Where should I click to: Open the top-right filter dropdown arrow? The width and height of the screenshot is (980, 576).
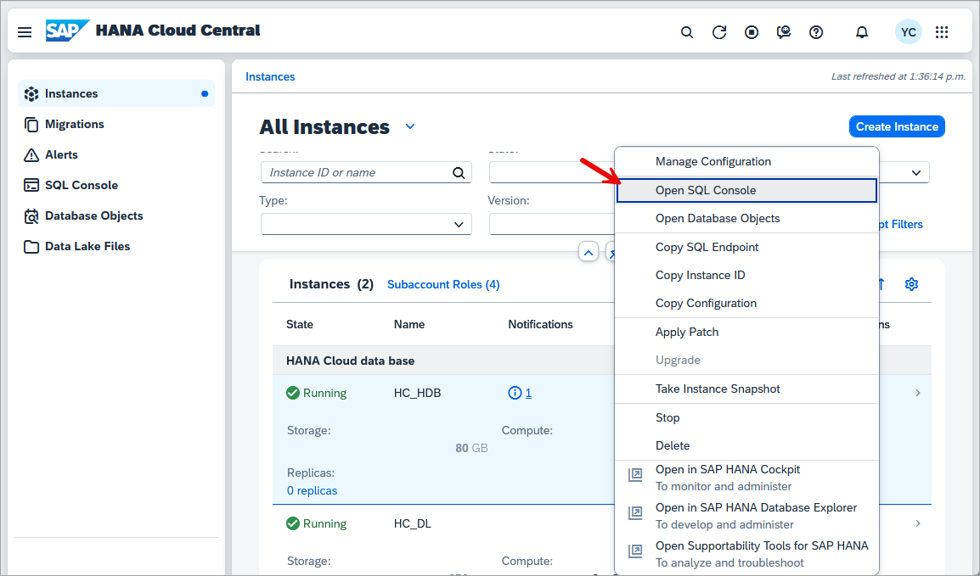pyautogui.click(x=915, y=173)
